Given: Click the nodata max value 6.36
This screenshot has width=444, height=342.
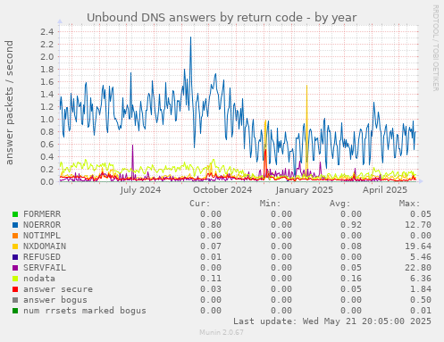Looking at the screenshot, I should click(421, 279).
